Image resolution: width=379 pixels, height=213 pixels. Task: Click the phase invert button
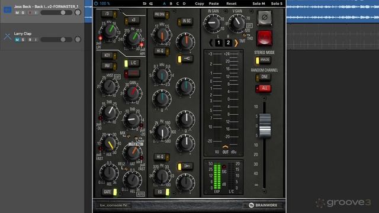(265, 17)
